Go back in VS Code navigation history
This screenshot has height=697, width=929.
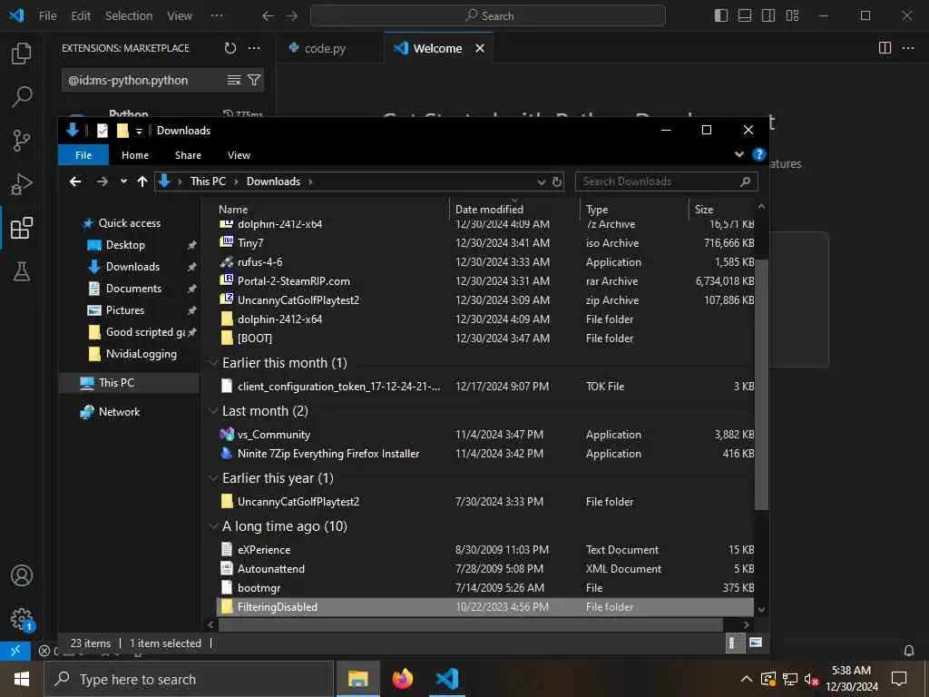[268, 16]
